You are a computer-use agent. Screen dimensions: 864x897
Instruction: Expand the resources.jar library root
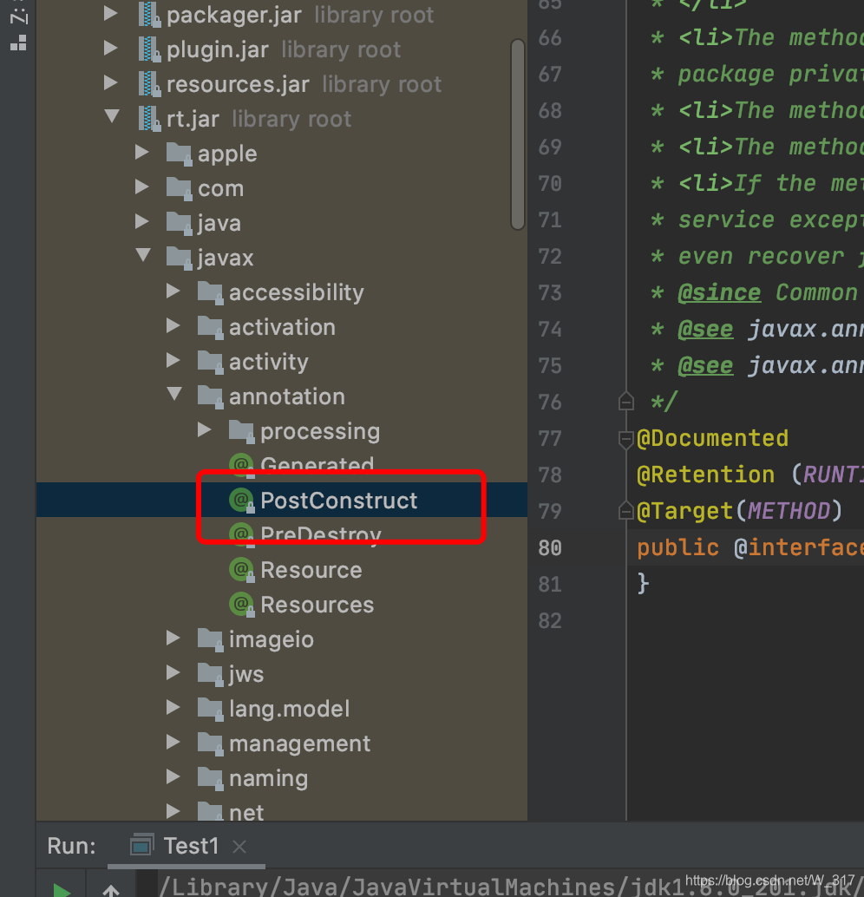[111, 83]
